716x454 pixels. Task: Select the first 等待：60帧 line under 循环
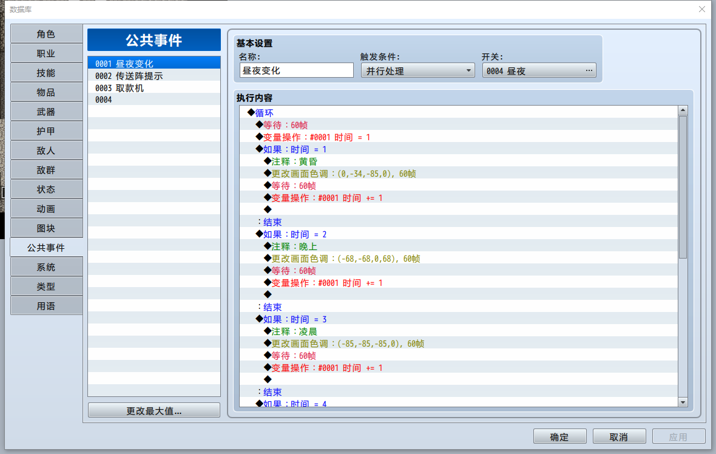point(459,124)
